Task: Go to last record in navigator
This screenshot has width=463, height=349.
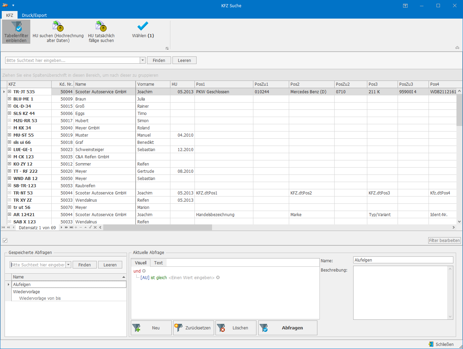Action: pos(71,228)
